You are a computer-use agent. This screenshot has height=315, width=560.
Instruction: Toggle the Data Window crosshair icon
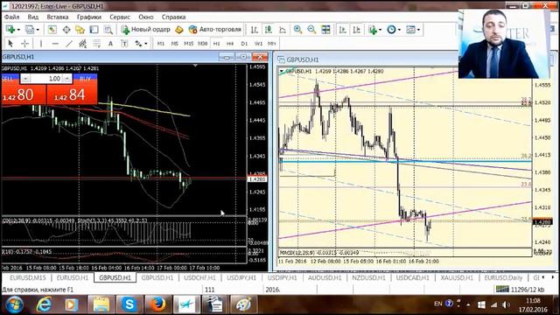66,30
